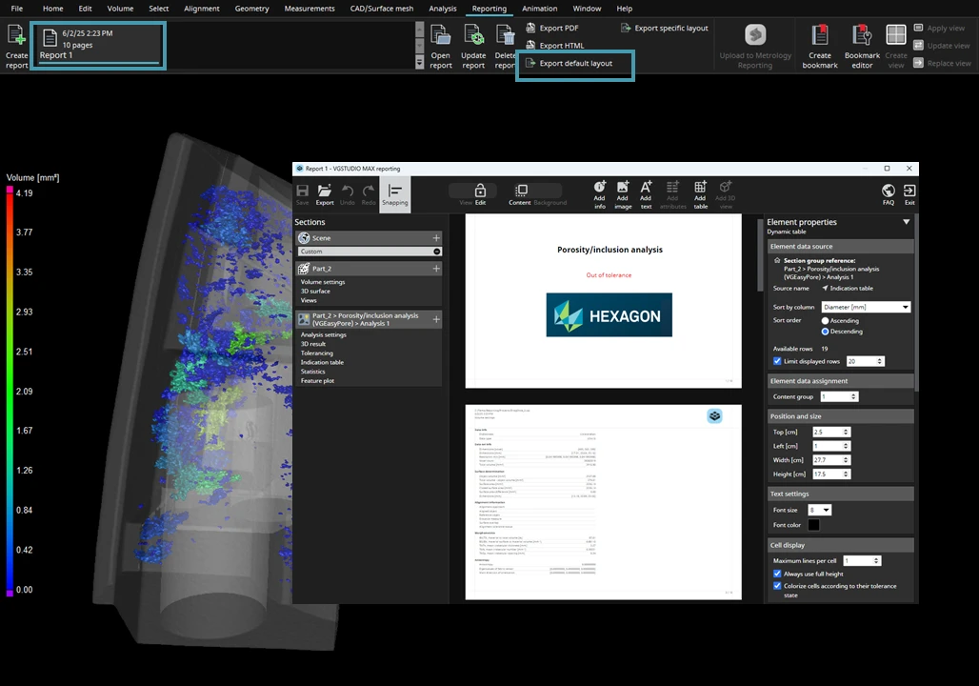The image size is (979, 686).
Task: Click the Add info icon
Action: coord(599,189)
